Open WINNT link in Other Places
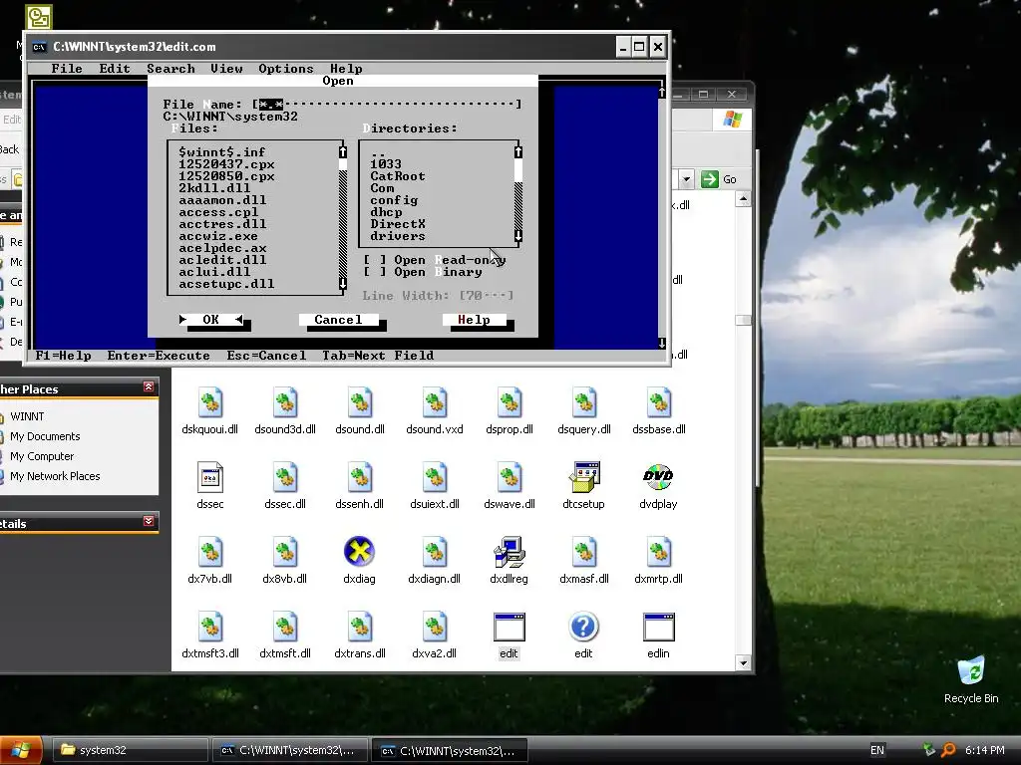The height and width of the screenshot is (765, 1021). click(x=27, y=416)
